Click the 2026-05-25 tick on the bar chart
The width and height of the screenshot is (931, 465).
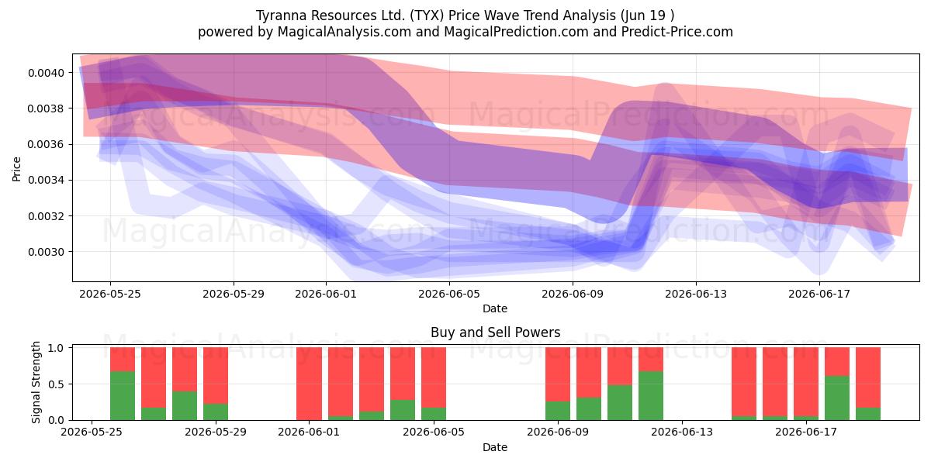pos(92,432)
